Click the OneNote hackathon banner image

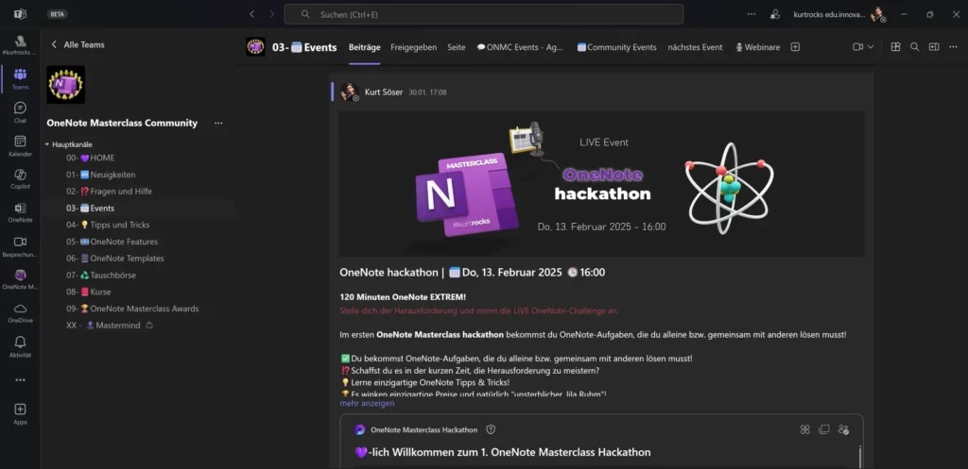point(601,184)
